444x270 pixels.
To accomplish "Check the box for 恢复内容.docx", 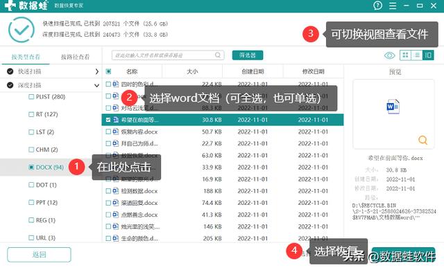I will [108, 132].
